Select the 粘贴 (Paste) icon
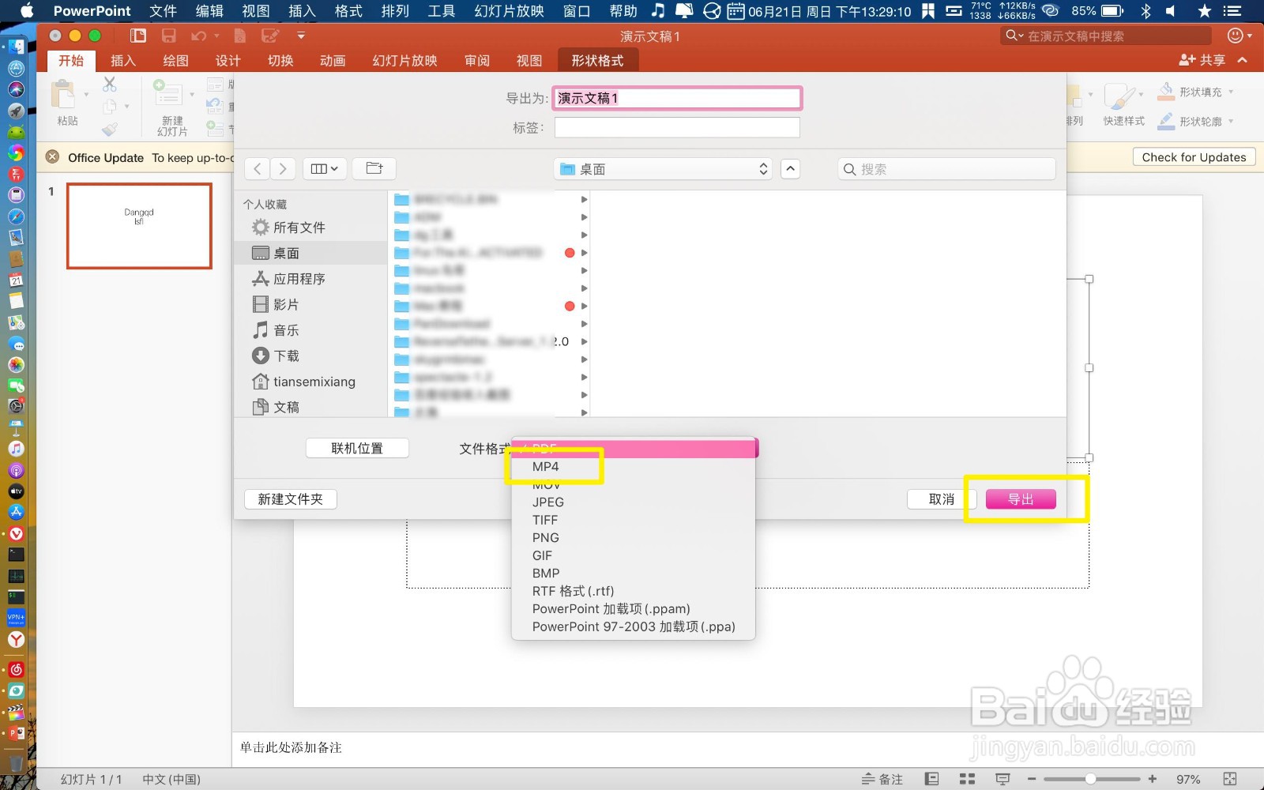The width and height of the screenshot is (1264, 790). point(65,95)
